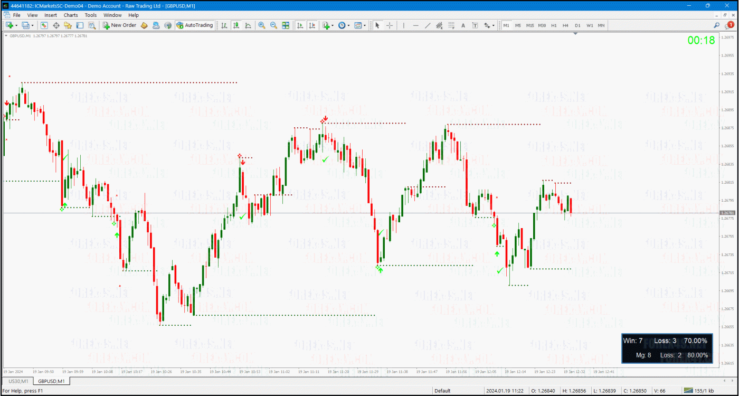The height and width of the screenshot is (396, 739).
Task: Open the Charts menu
Action: click(x=71, y=15)
